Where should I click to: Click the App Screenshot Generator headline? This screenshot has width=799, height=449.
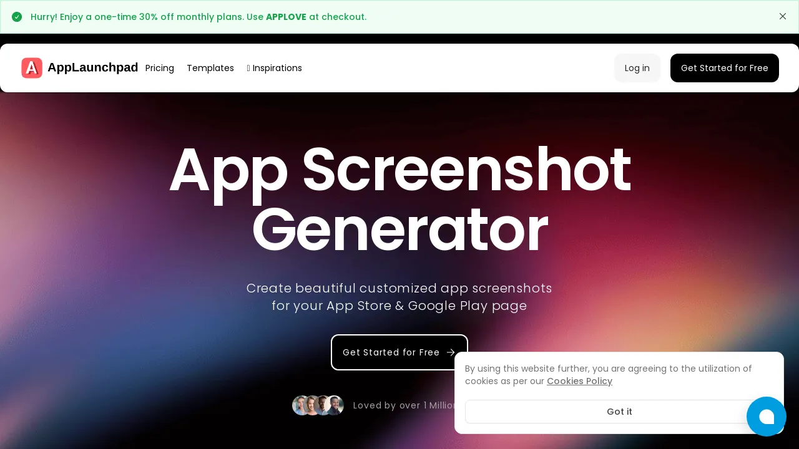(x=399, y=200)
